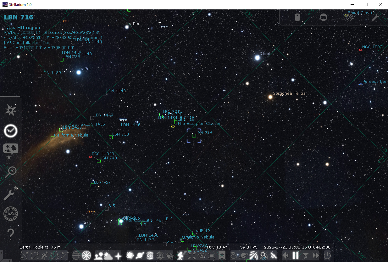Open the Configuration window wrench-and-star icon
388x262 pixels.
pyautogui.click(x=11, y=193)
